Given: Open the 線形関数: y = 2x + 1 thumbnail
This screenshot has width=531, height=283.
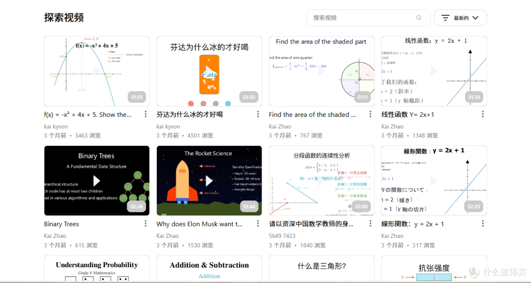Looking at the screenshot, I should tap(434, 181).
